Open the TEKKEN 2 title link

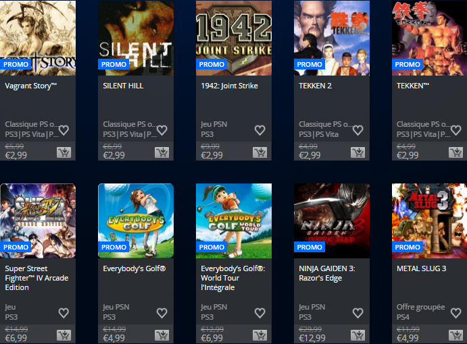315,86
